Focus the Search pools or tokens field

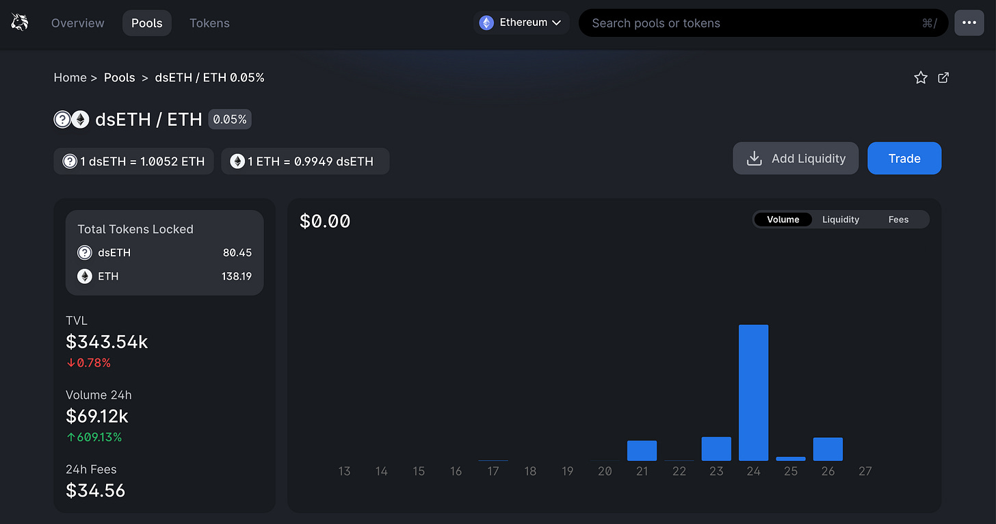click(x=763, y=23)
